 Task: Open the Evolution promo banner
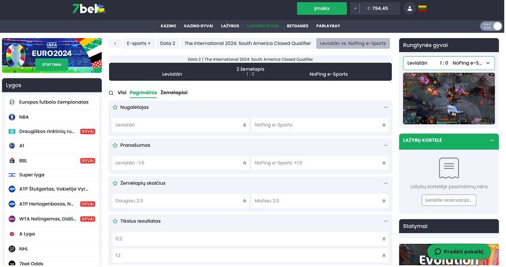pos(448,255)
